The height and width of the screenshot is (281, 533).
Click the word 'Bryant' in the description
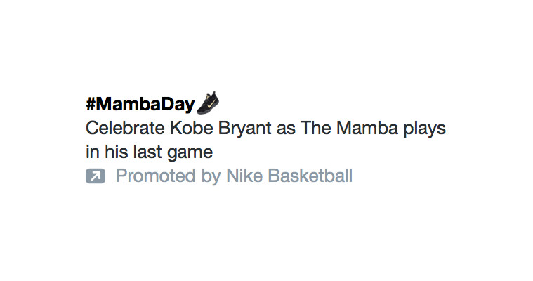tap(245, 129)
